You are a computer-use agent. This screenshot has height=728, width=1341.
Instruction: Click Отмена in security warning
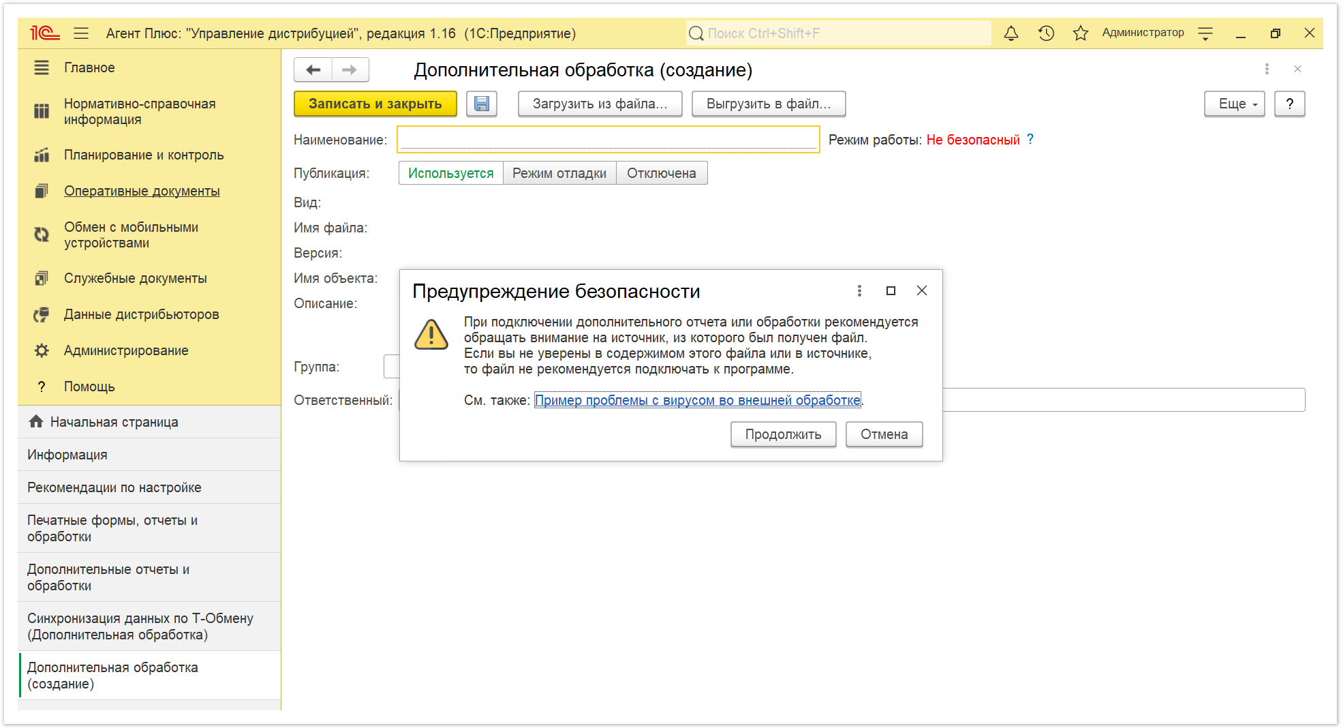884,434
